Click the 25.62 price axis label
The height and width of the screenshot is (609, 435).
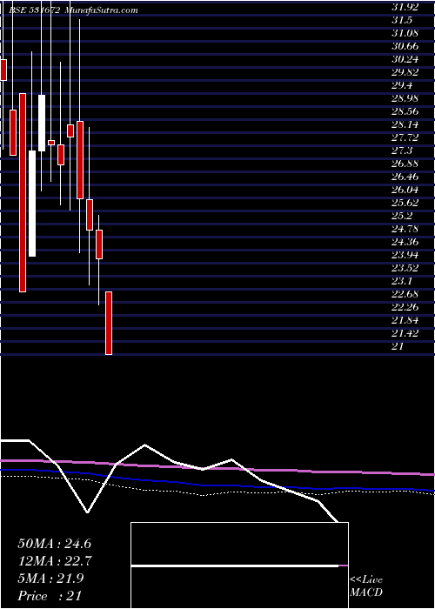(x=405, y=203)
